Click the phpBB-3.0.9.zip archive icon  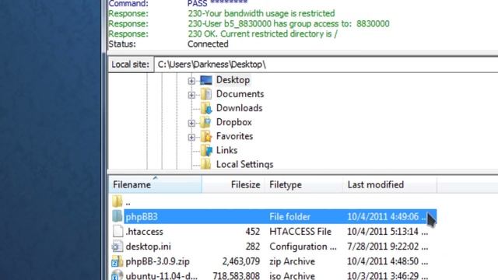117,261
